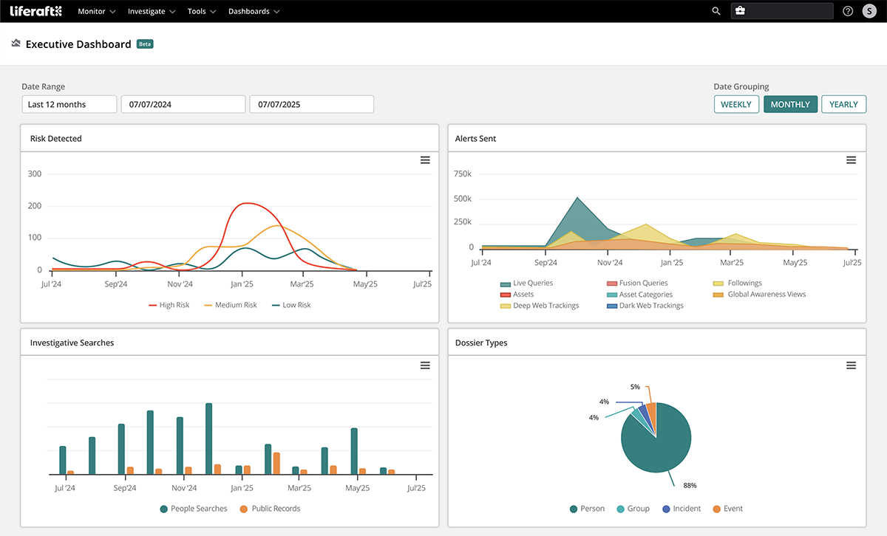This screenshot has width=887, height=536.
Task: Open the user avatar S
Action: 869,11
